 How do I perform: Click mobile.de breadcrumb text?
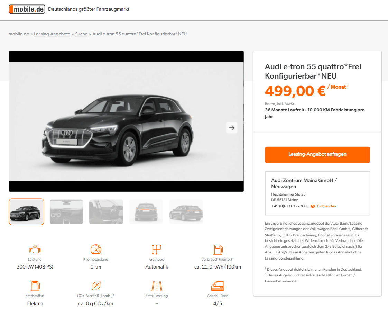19,34
